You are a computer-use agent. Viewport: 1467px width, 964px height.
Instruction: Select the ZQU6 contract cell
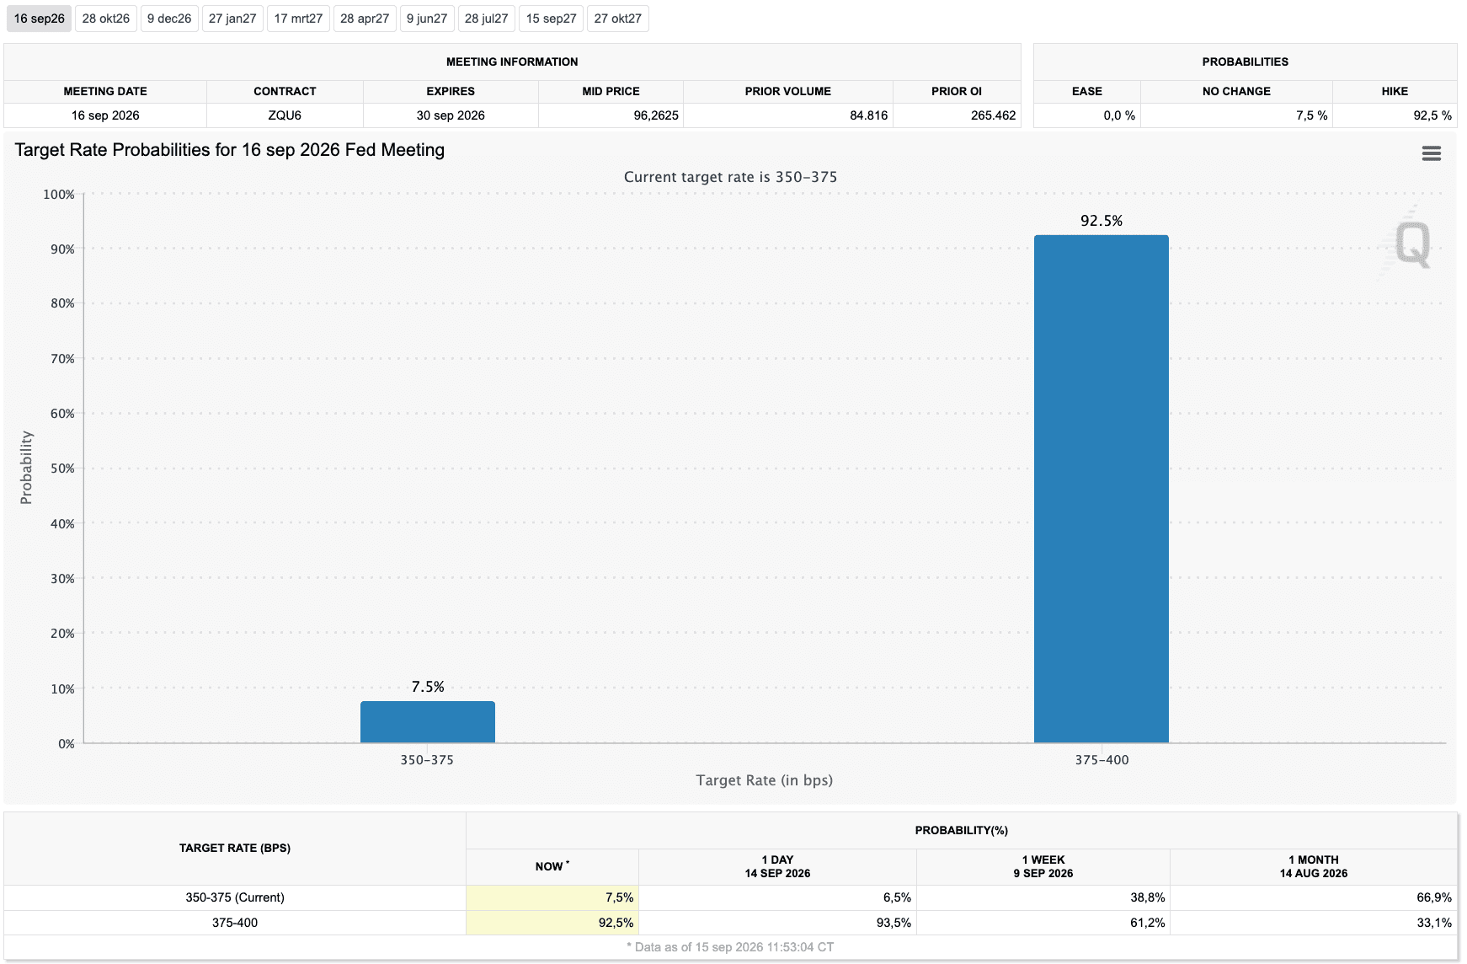(285, 115)
